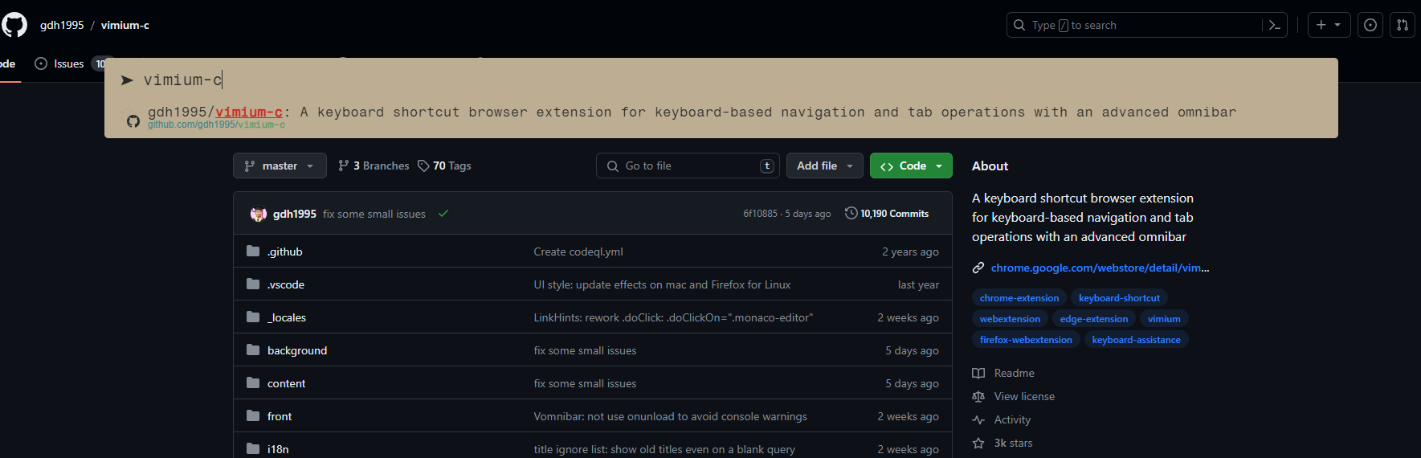Open the chrome.google.com/webstore link
The height and width of the screenshot is (458, 1421).
pyautogui.click(x=1100, y=268)
